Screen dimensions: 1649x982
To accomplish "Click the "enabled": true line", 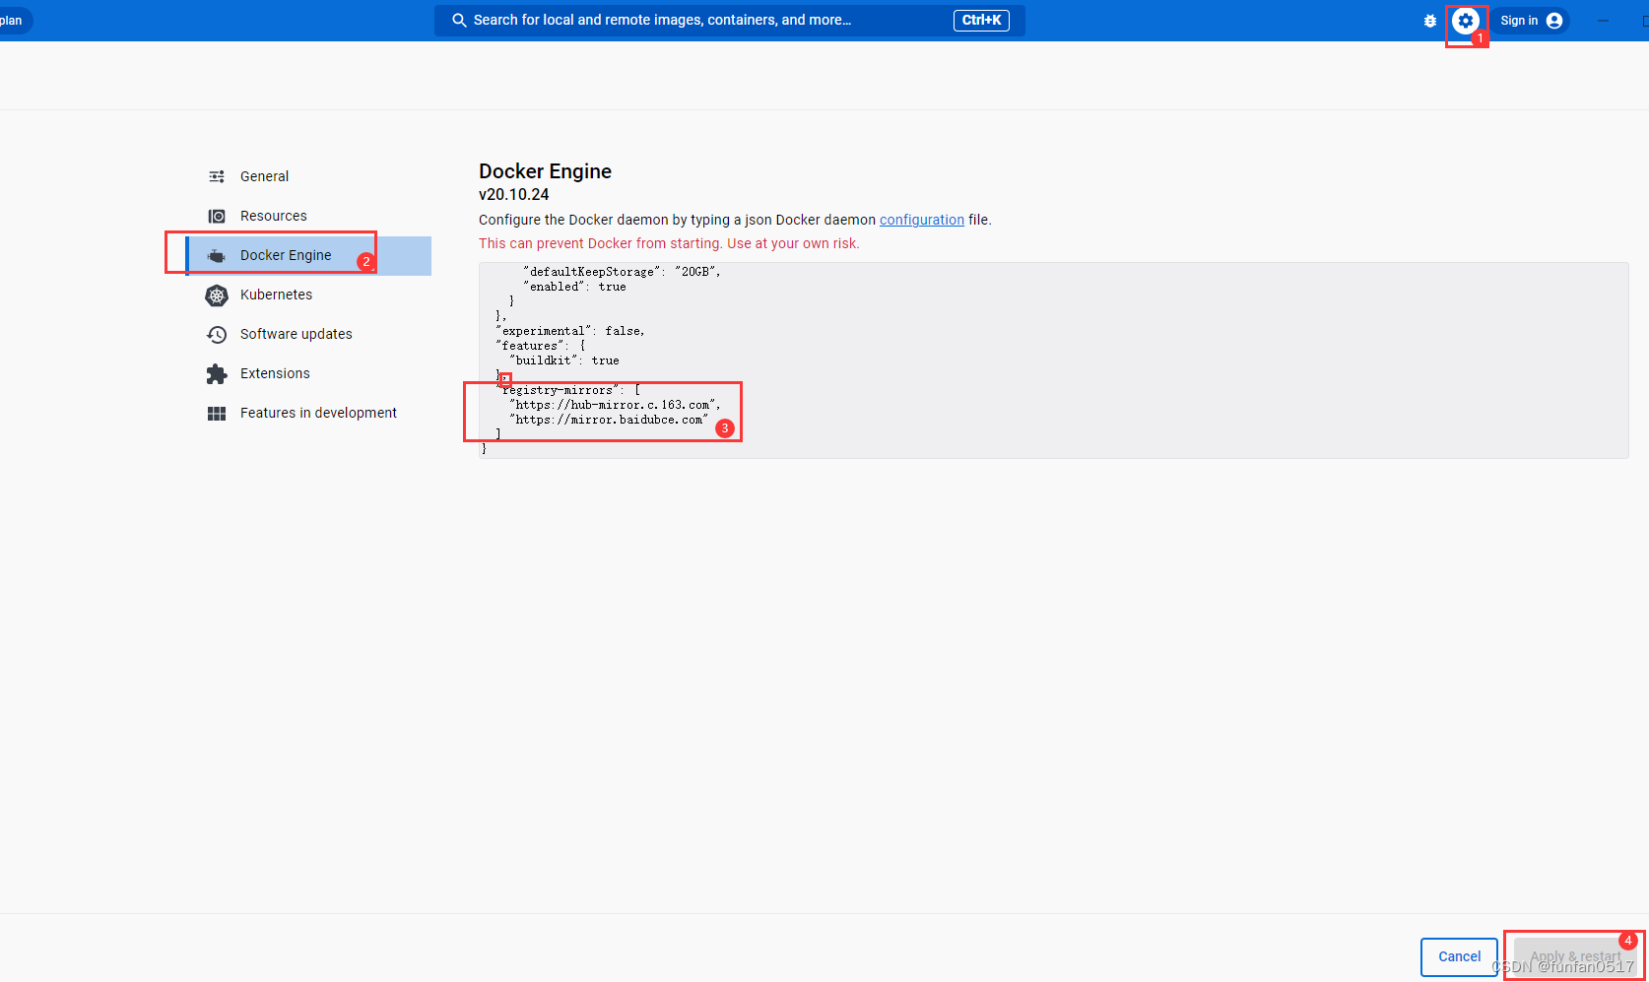I will 574,287.
